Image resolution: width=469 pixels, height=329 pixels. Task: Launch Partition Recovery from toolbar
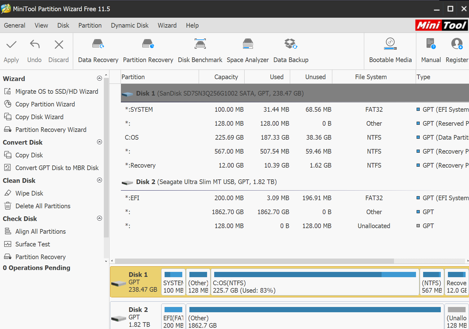tap(148, 51)
